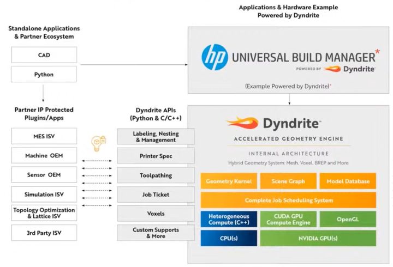
Task: Choose the Toolpathing API box
Action: [x=156, y=175]
